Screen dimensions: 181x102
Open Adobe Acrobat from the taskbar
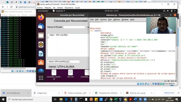[130, 99]
